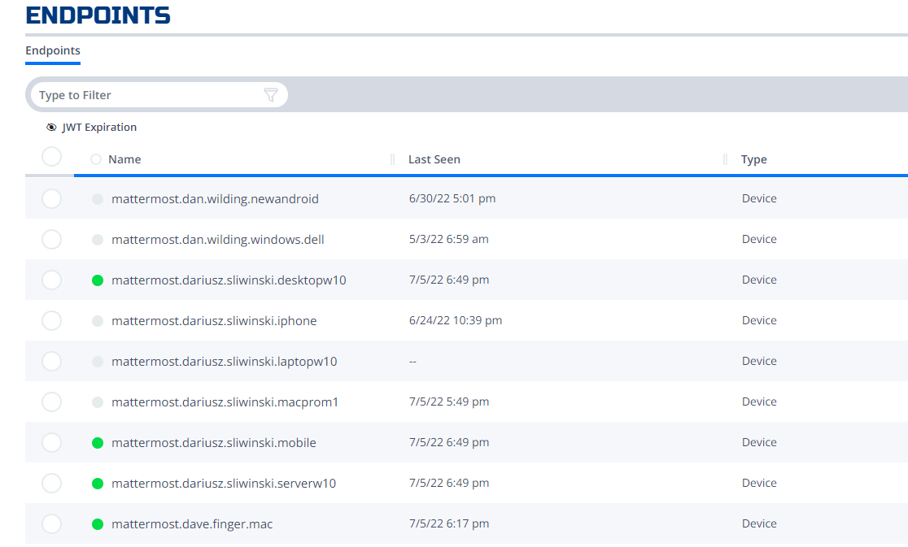Click the ENDPOINTS page heading
The width and height of the screenshot is (908, 547).
coord(98,15)
